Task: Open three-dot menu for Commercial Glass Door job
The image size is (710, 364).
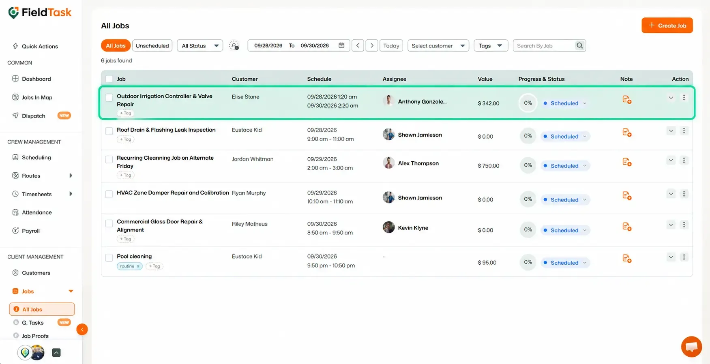Action: (x=684, y=225)
